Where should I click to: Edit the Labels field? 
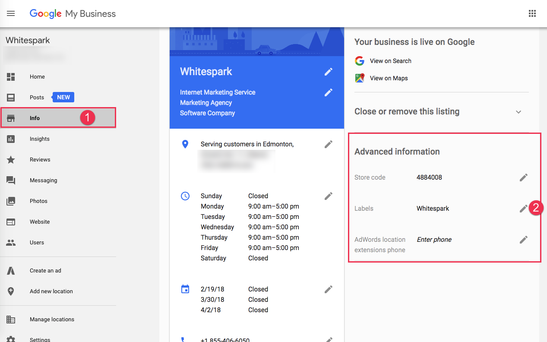click(x=523, y=209)
